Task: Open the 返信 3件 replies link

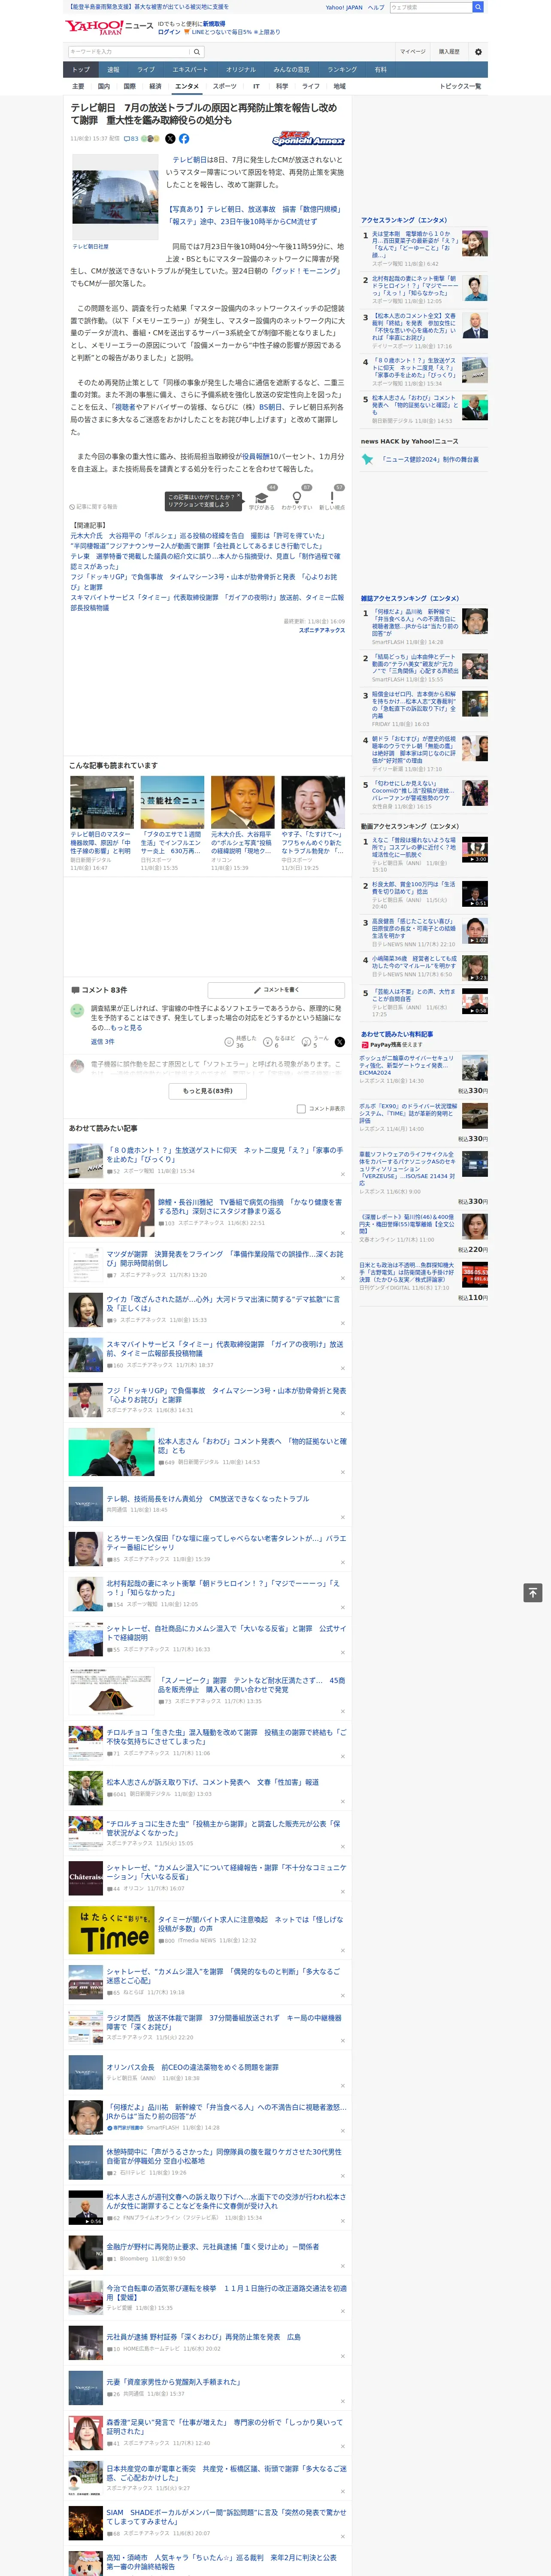Action: tap(103, 1041)
